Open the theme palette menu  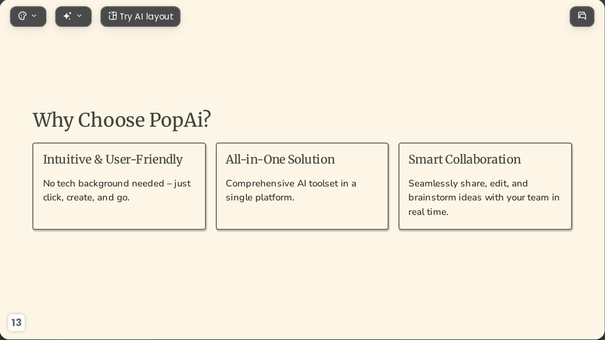pyautogui.click(x=28, y=17)
